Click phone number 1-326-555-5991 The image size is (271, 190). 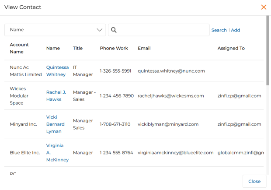pos(115,71)
